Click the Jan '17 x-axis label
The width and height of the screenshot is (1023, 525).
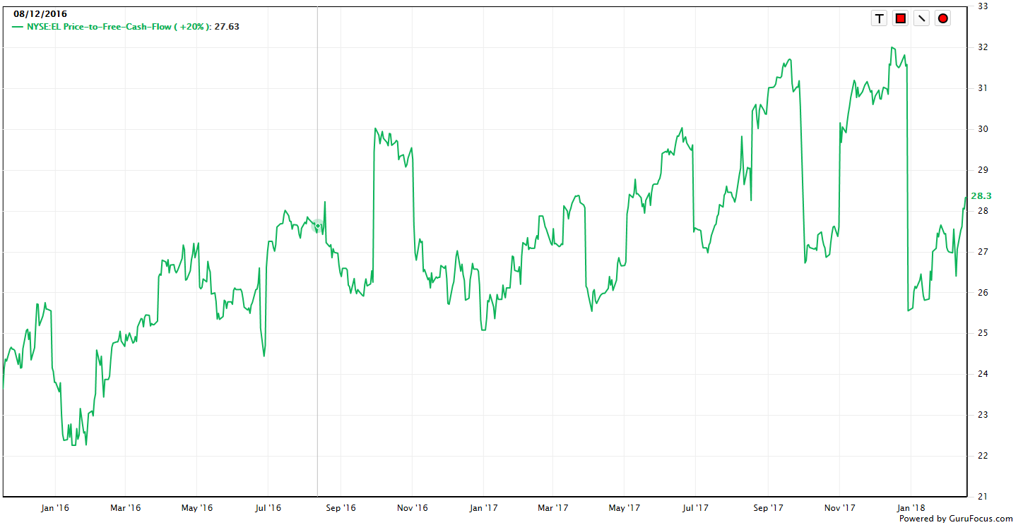pyautogui.click(x=483, y=507)
